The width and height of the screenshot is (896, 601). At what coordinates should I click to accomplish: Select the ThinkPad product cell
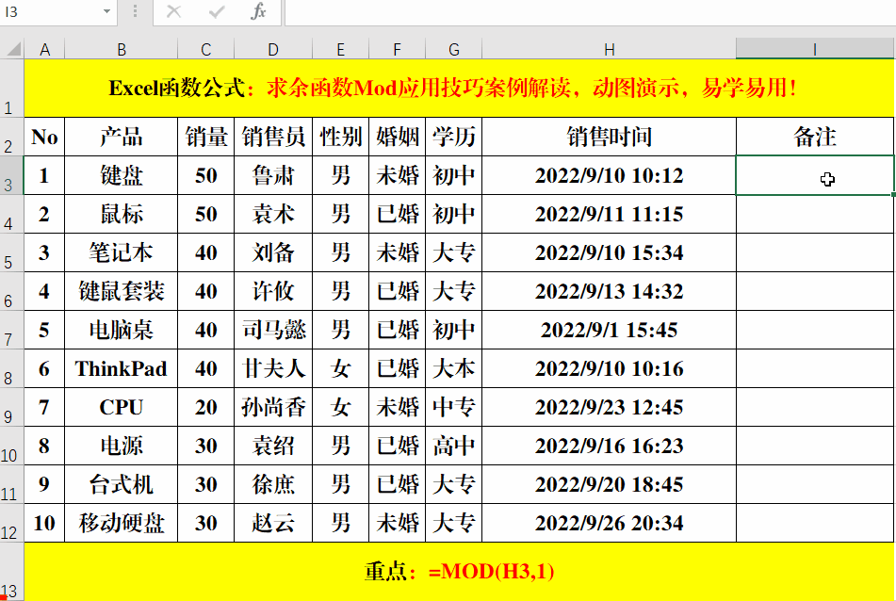(x=122, y=368)
